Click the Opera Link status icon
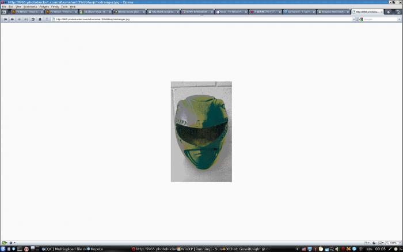Screen dimensions: 403x252 [4, 243]
